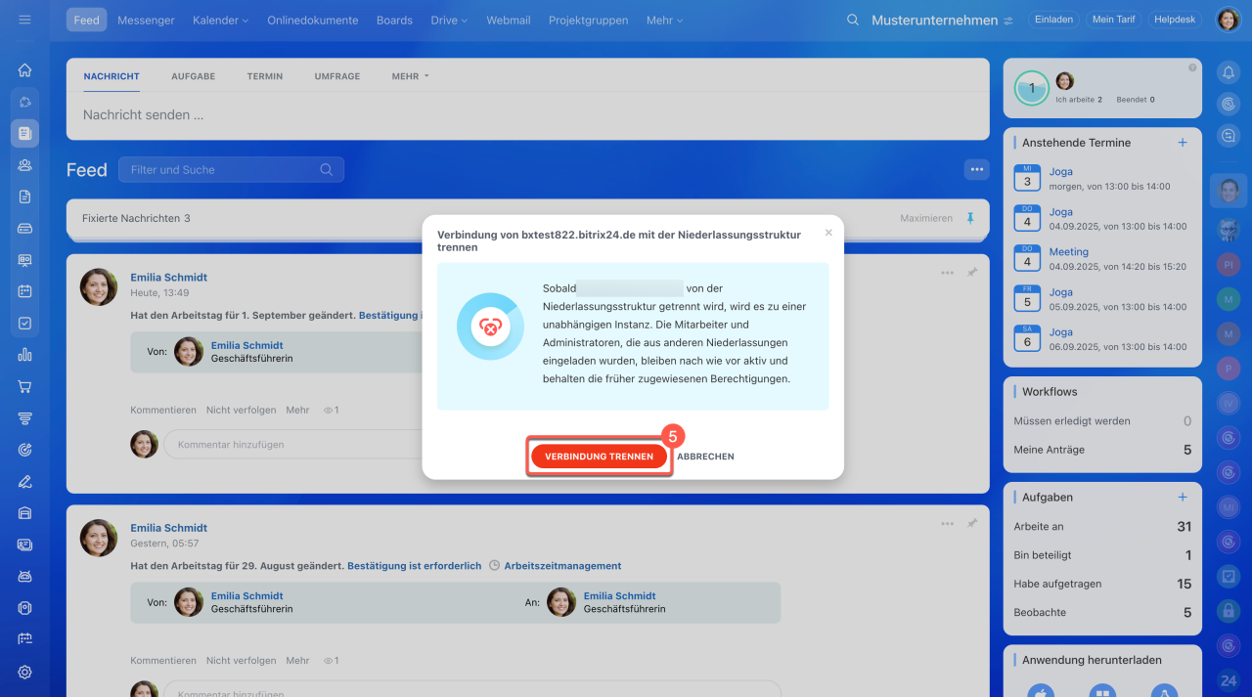Viewport: 1252px width, 697px height.
Task: Click the plus icon beside Aufgaben
Action: [1183, 498]
